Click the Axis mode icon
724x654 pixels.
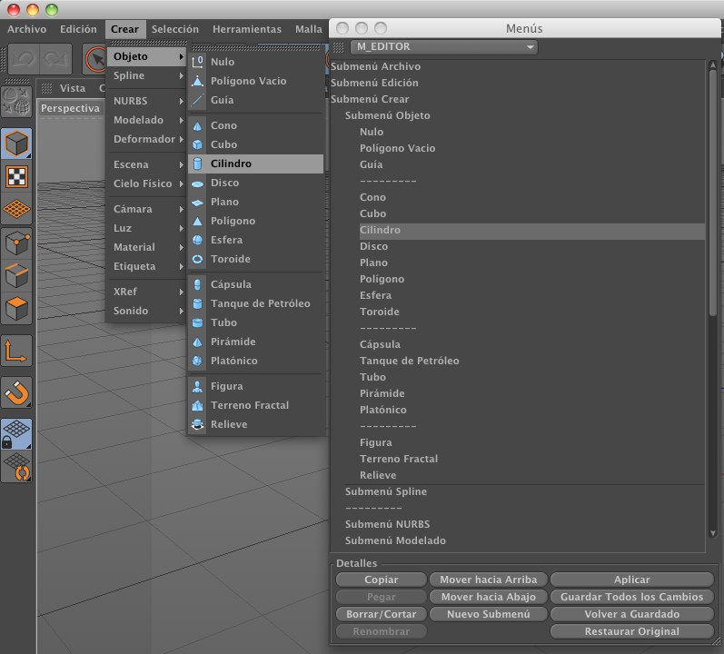point(17,351)
